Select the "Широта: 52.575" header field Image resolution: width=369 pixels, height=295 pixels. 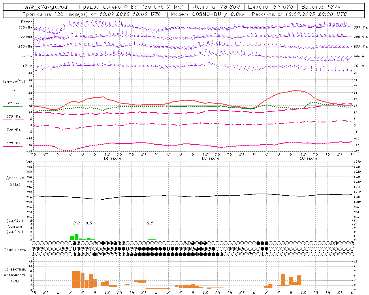tap(271, 7)
